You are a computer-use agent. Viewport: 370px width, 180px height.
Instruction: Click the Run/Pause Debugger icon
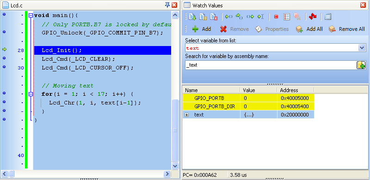tap(203, 17)
